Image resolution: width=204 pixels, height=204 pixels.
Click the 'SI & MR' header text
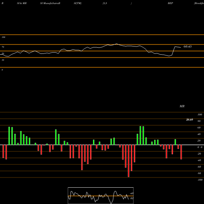pyautogui.click(x=22, y=3)
